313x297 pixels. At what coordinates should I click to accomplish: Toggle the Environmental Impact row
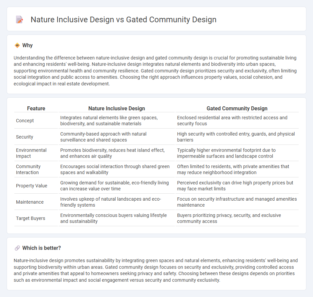pos(31,153)
